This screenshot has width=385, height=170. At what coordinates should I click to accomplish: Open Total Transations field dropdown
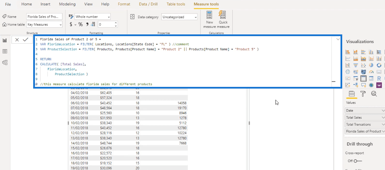pyautogui.click(x=384, y=124)
